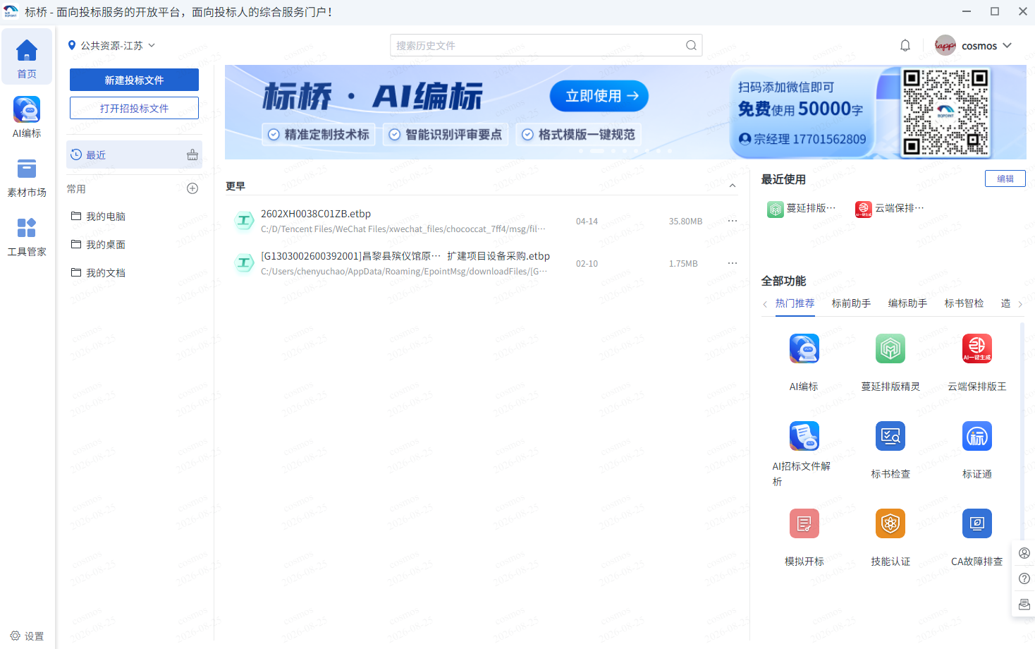The width and height of the screenshot is (1035, 649).
Task: Open 工具管家 in the left sidebar
Action: pyautogui.click(x=27, y=236)
